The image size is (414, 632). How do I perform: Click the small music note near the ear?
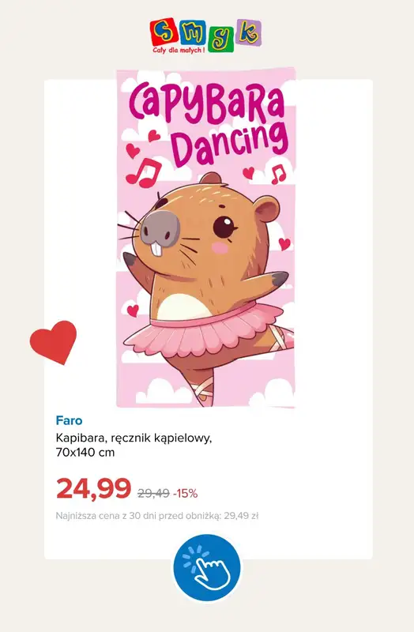coord(278,174)
